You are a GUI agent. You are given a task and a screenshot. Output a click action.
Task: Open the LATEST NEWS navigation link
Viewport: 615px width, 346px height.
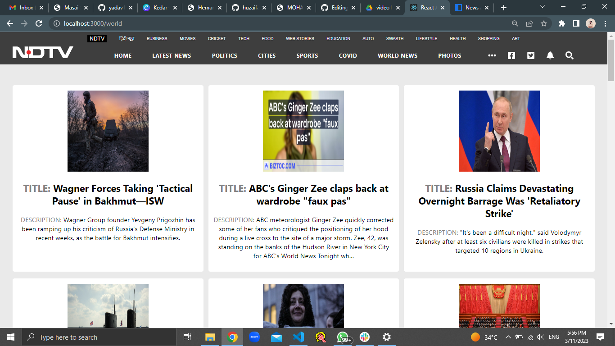172,55
